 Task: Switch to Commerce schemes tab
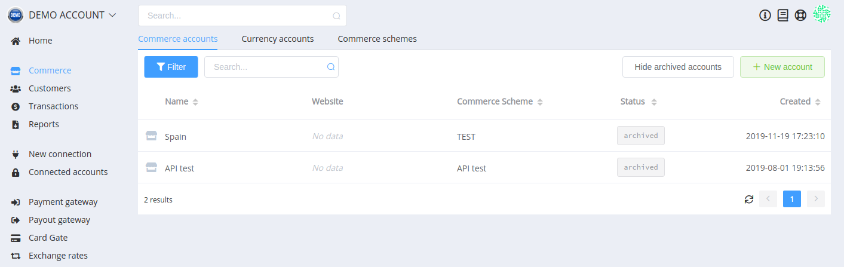pyautogui.click(x=378, y=39)
